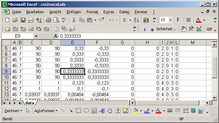Open the Bearbeiten menu
Image resolution: width=219 pixels, height=123 pixels.
[35, 12]
